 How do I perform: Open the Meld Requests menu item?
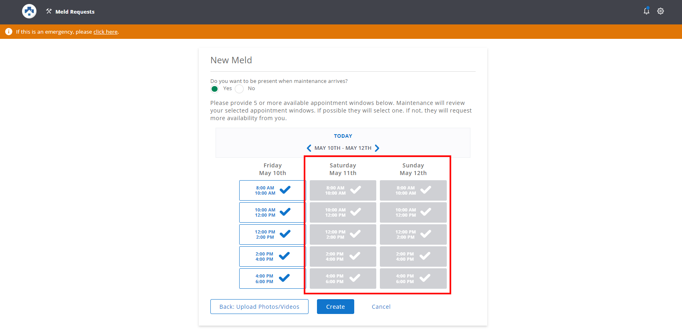75,12
